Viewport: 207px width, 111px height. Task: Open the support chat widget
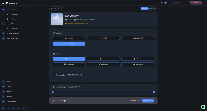pyautogui.click(x=203, y=107)
